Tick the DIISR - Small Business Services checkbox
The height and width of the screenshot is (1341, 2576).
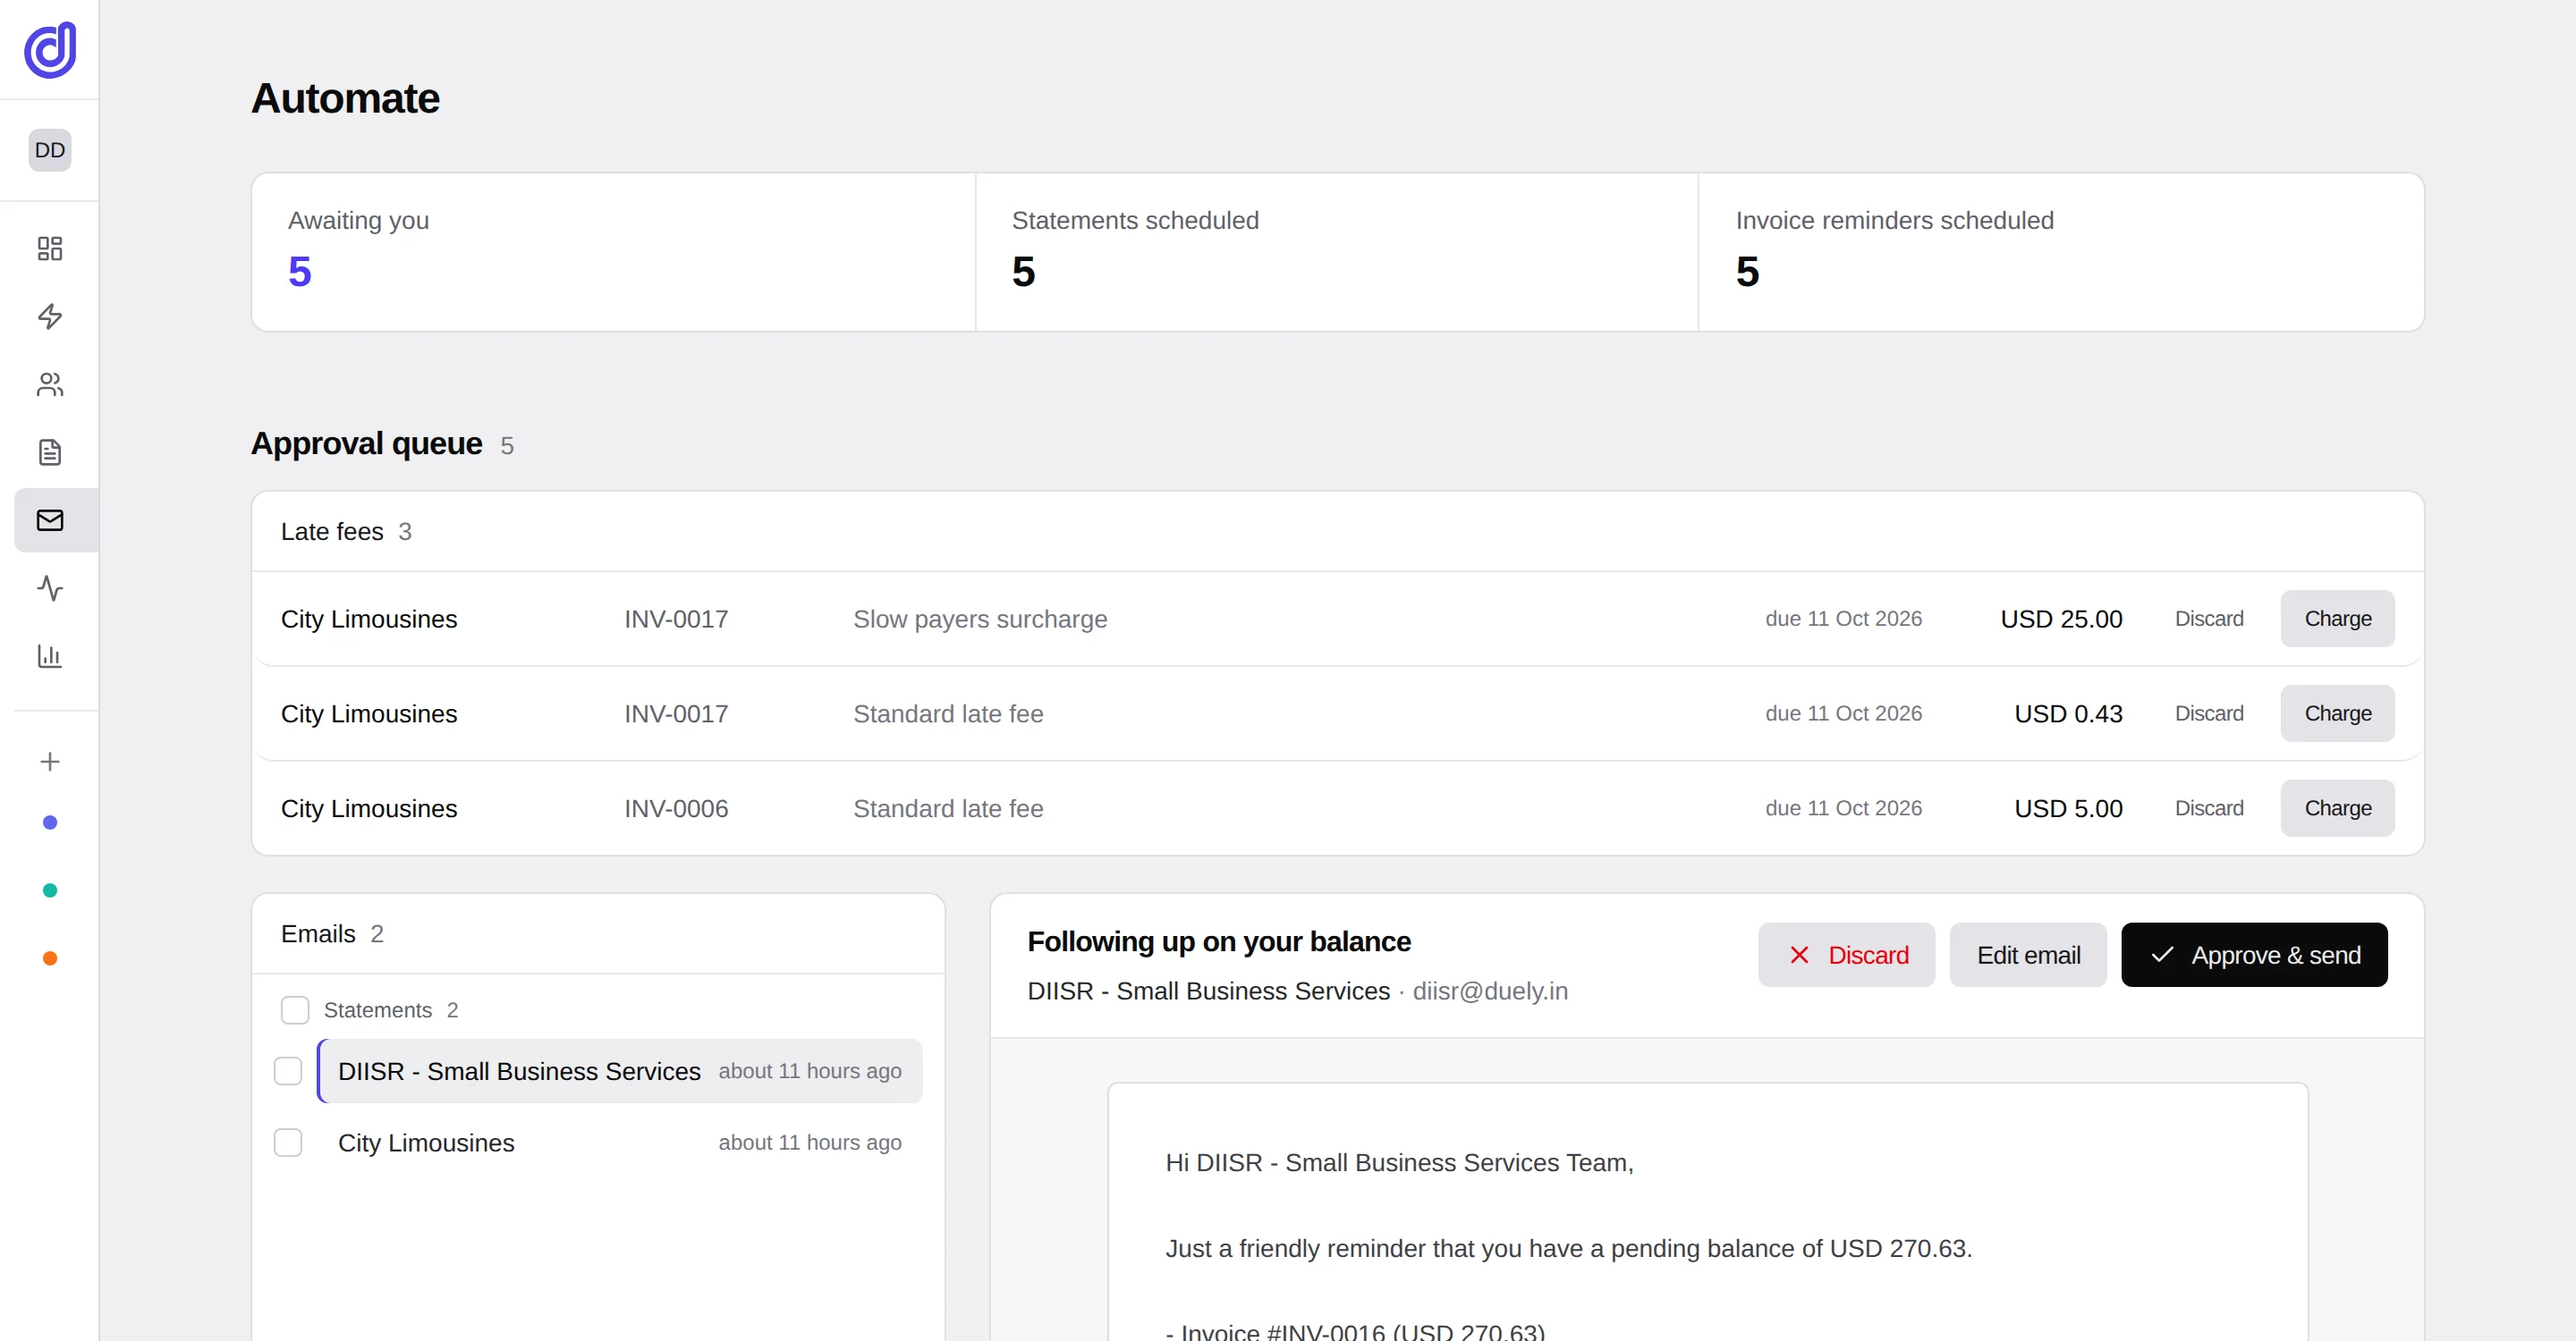[x=288, y=1071]
